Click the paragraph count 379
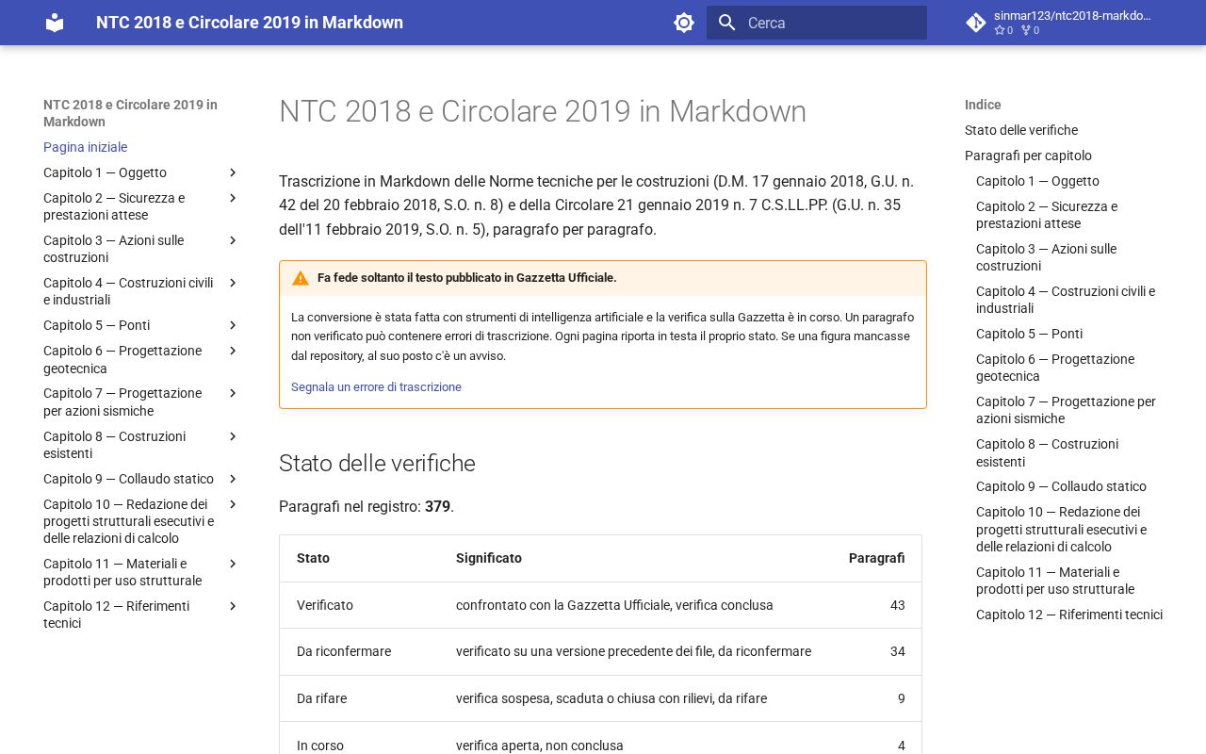 pyautogui.click(x=437, y=507)
